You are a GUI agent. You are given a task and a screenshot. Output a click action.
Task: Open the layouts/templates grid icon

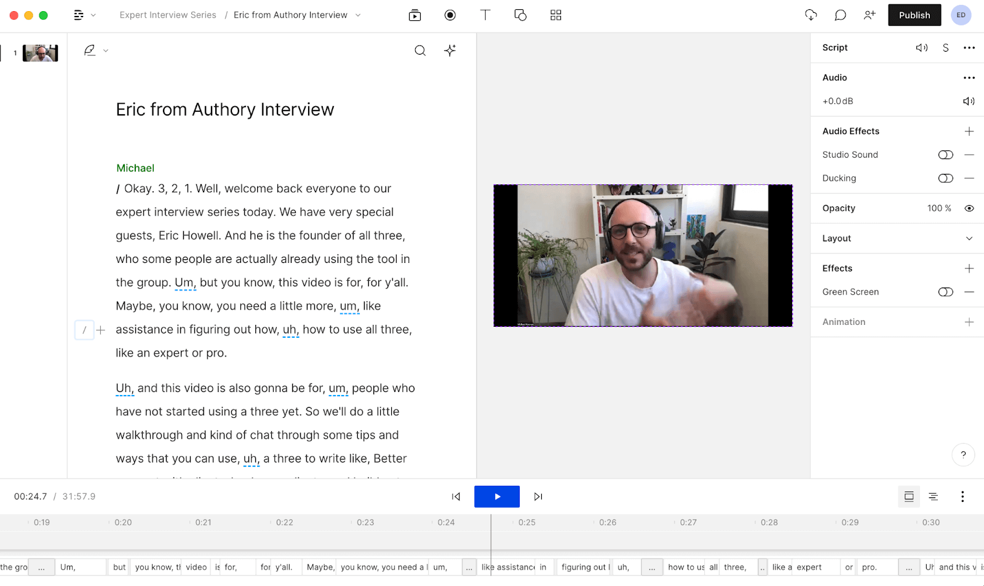555,15
